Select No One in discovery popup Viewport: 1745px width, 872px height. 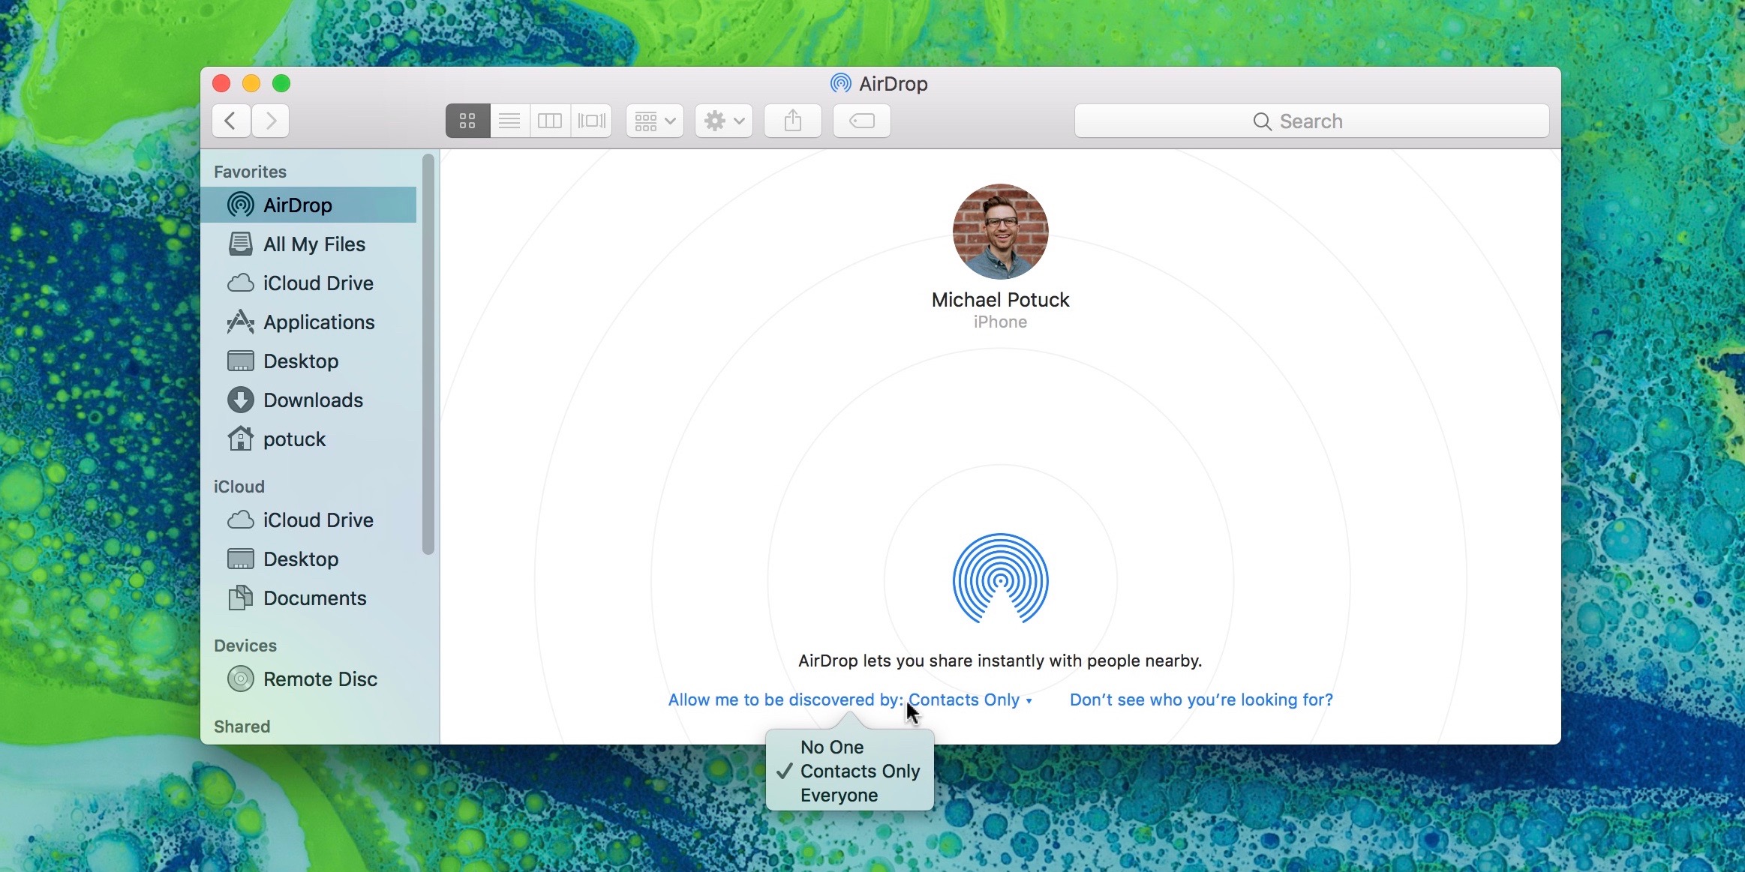tap(832, 747)
